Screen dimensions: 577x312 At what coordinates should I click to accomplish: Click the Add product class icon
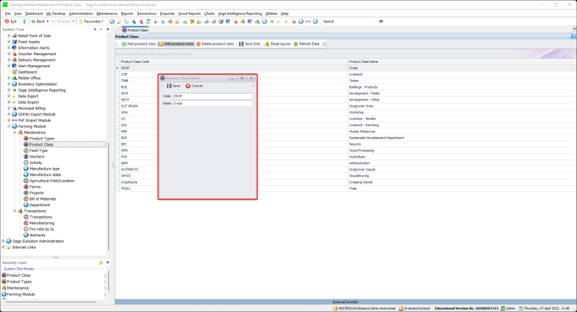[x=124, y=44]
